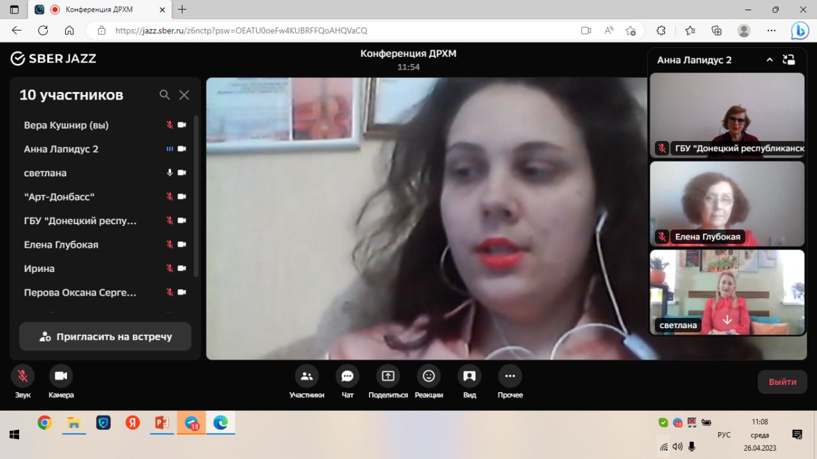Open the Вид layout button
The image size is (817, 459).
pos(470,376)
